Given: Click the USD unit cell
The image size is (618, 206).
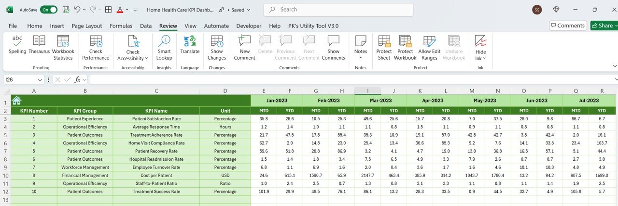Looking at the screenshot, I should pos(225,176).
